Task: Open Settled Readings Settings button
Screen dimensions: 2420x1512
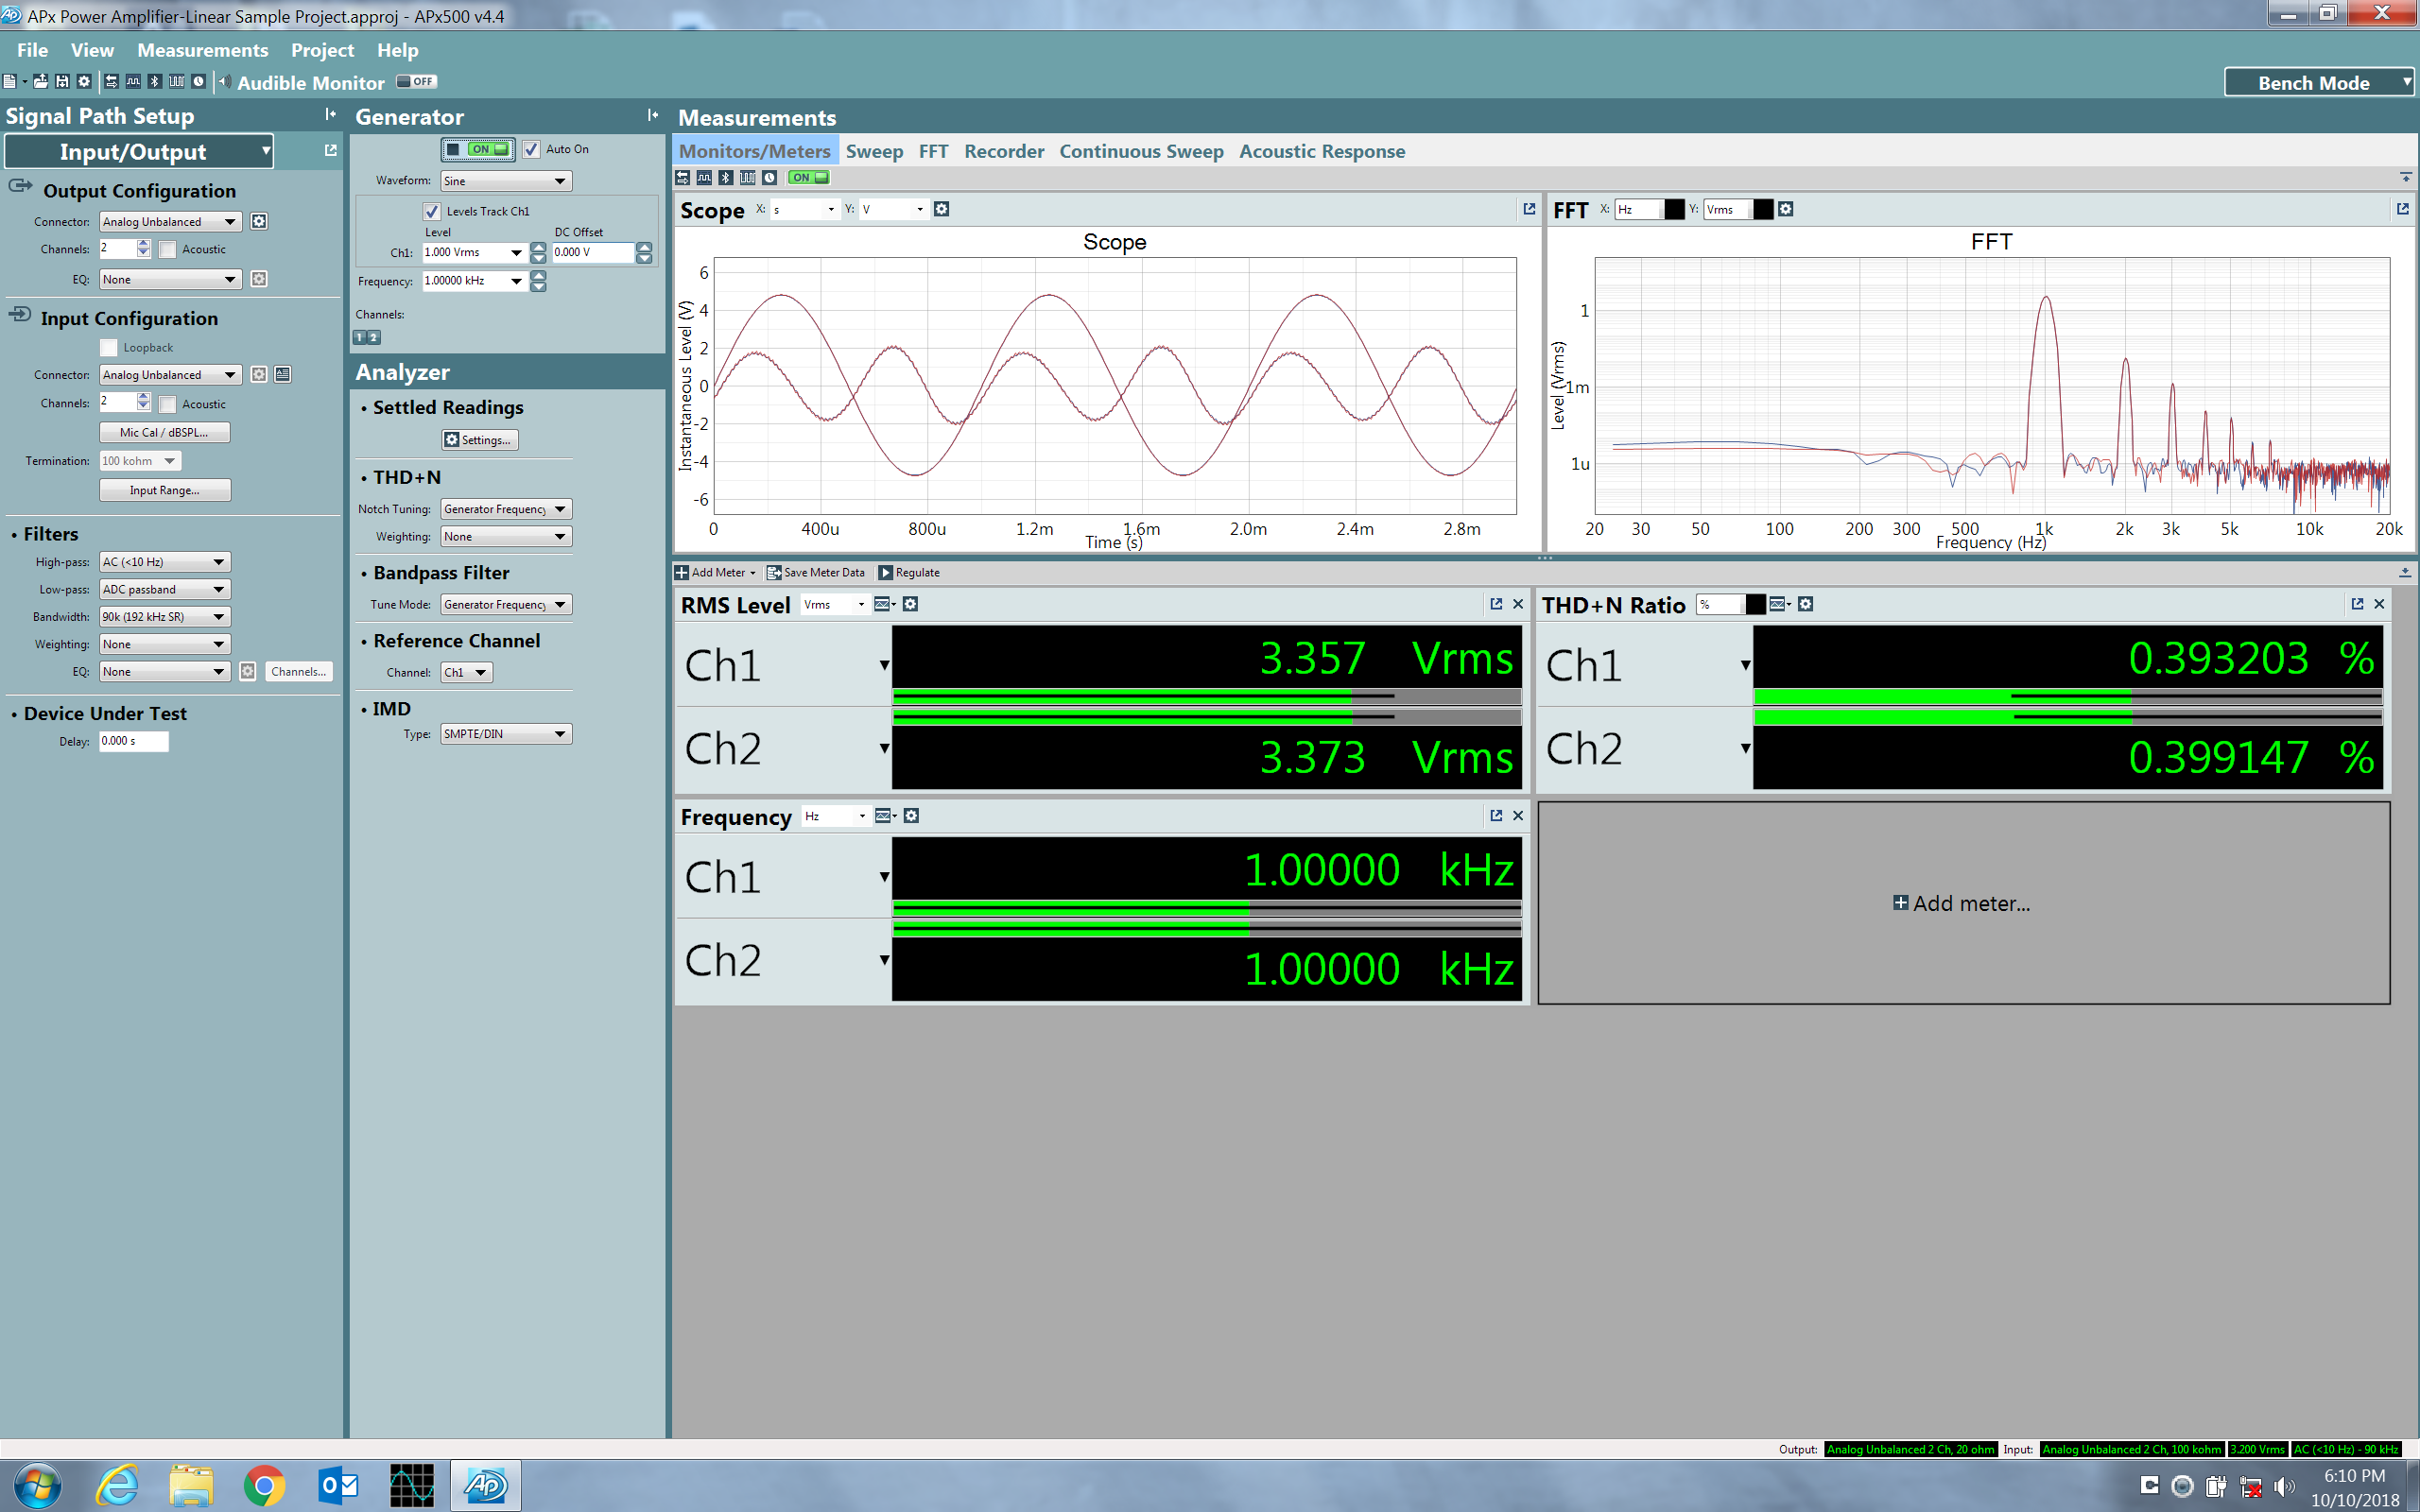Action: tap(479, 440)
